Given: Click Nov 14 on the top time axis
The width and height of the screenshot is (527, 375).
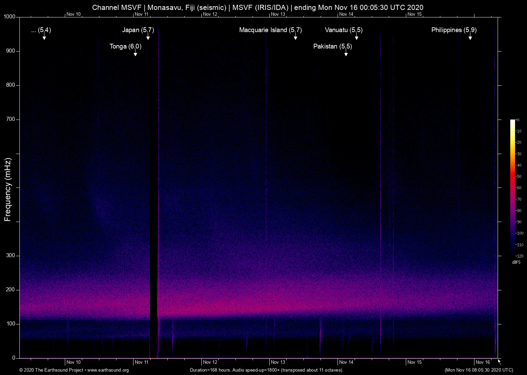Looking at the screenshot, I should click(x=346, y=14).
